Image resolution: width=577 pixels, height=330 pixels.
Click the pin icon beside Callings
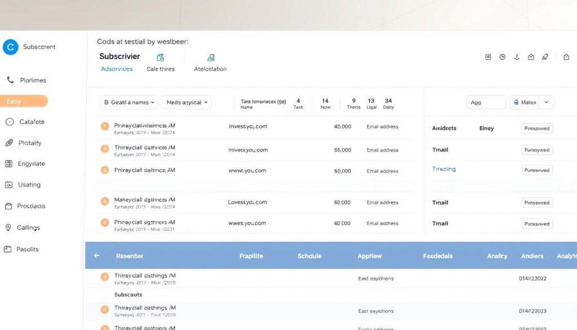[x=8, y=228]
